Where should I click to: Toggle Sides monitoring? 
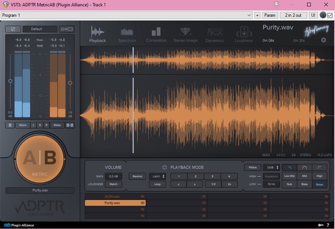click(57, 125)
